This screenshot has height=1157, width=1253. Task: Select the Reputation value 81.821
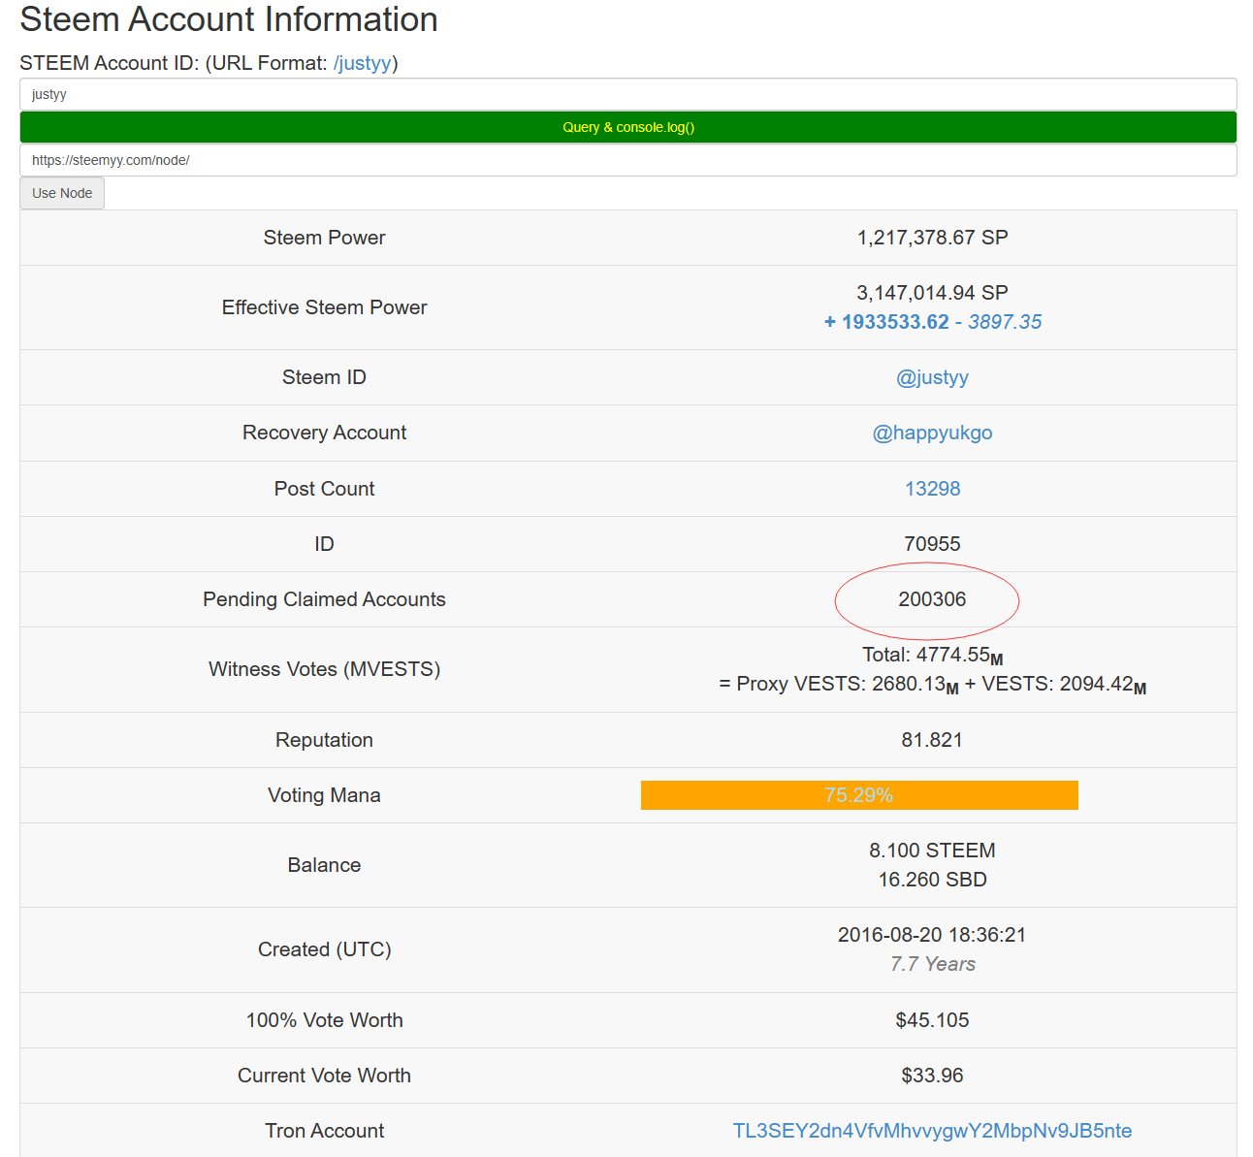[932, 740]
